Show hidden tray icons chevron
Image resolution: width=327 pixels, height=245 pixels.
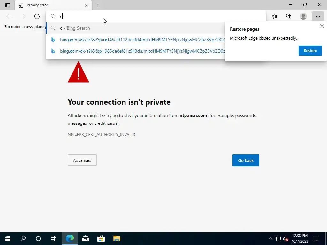coord(270,239)
